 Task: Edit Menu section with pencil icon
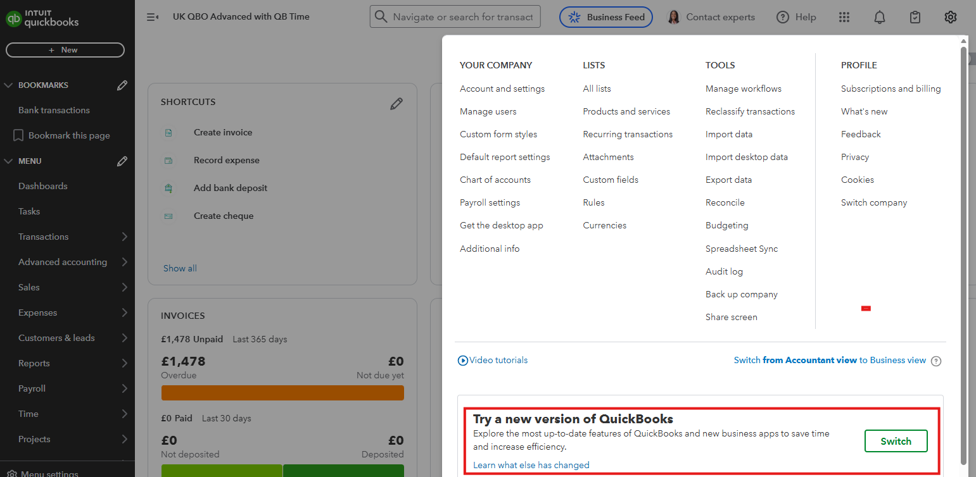coord(122,161)
